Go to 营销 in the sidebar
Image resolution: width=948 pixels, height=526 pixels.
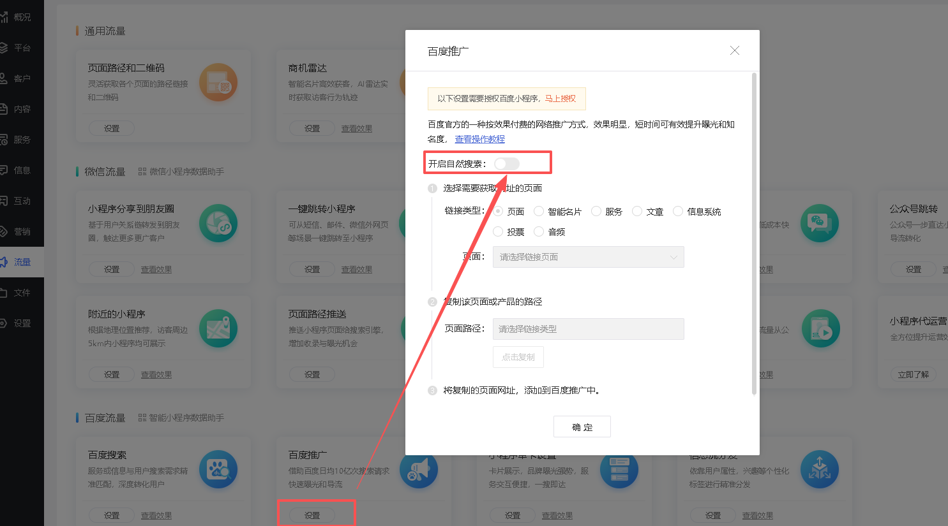coord(22,231)
